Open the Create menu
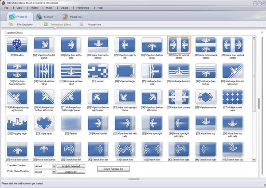266x188 pixels. coord(64,8)
